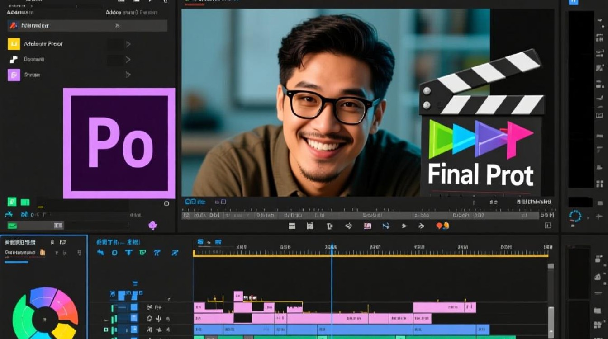Expand the chevron on the yellow-icon row
Viewport: 608px width, 339px height.
tap(128, 44)
